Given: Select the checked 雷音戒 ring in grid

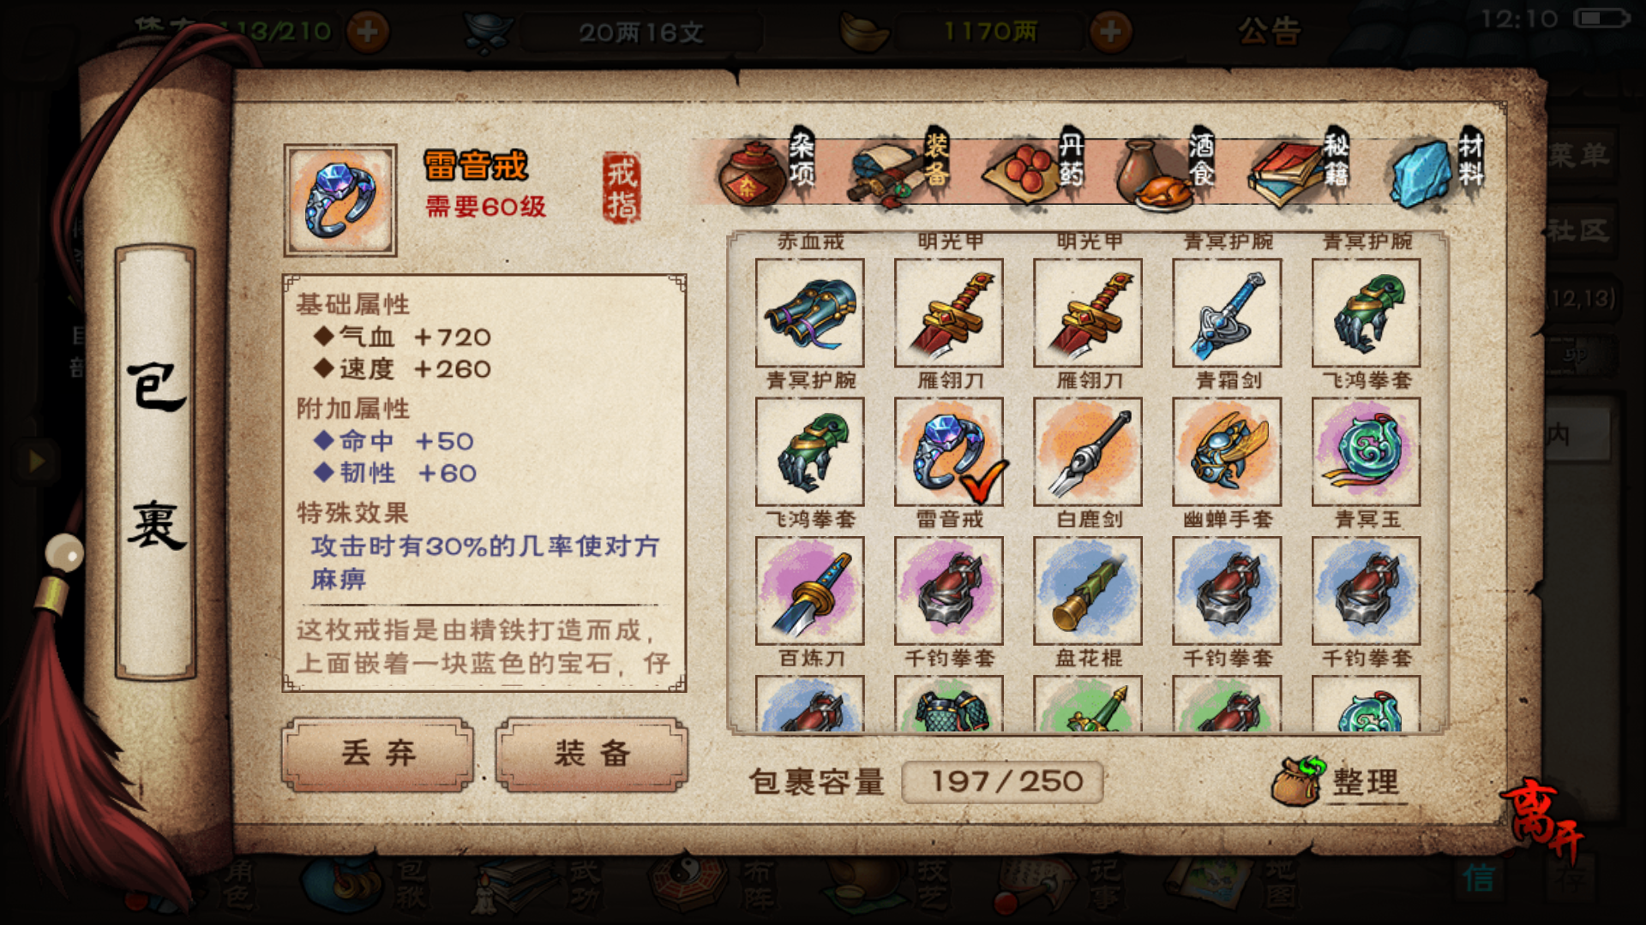Looking at the screenshot, I should (x=949, y=451).
